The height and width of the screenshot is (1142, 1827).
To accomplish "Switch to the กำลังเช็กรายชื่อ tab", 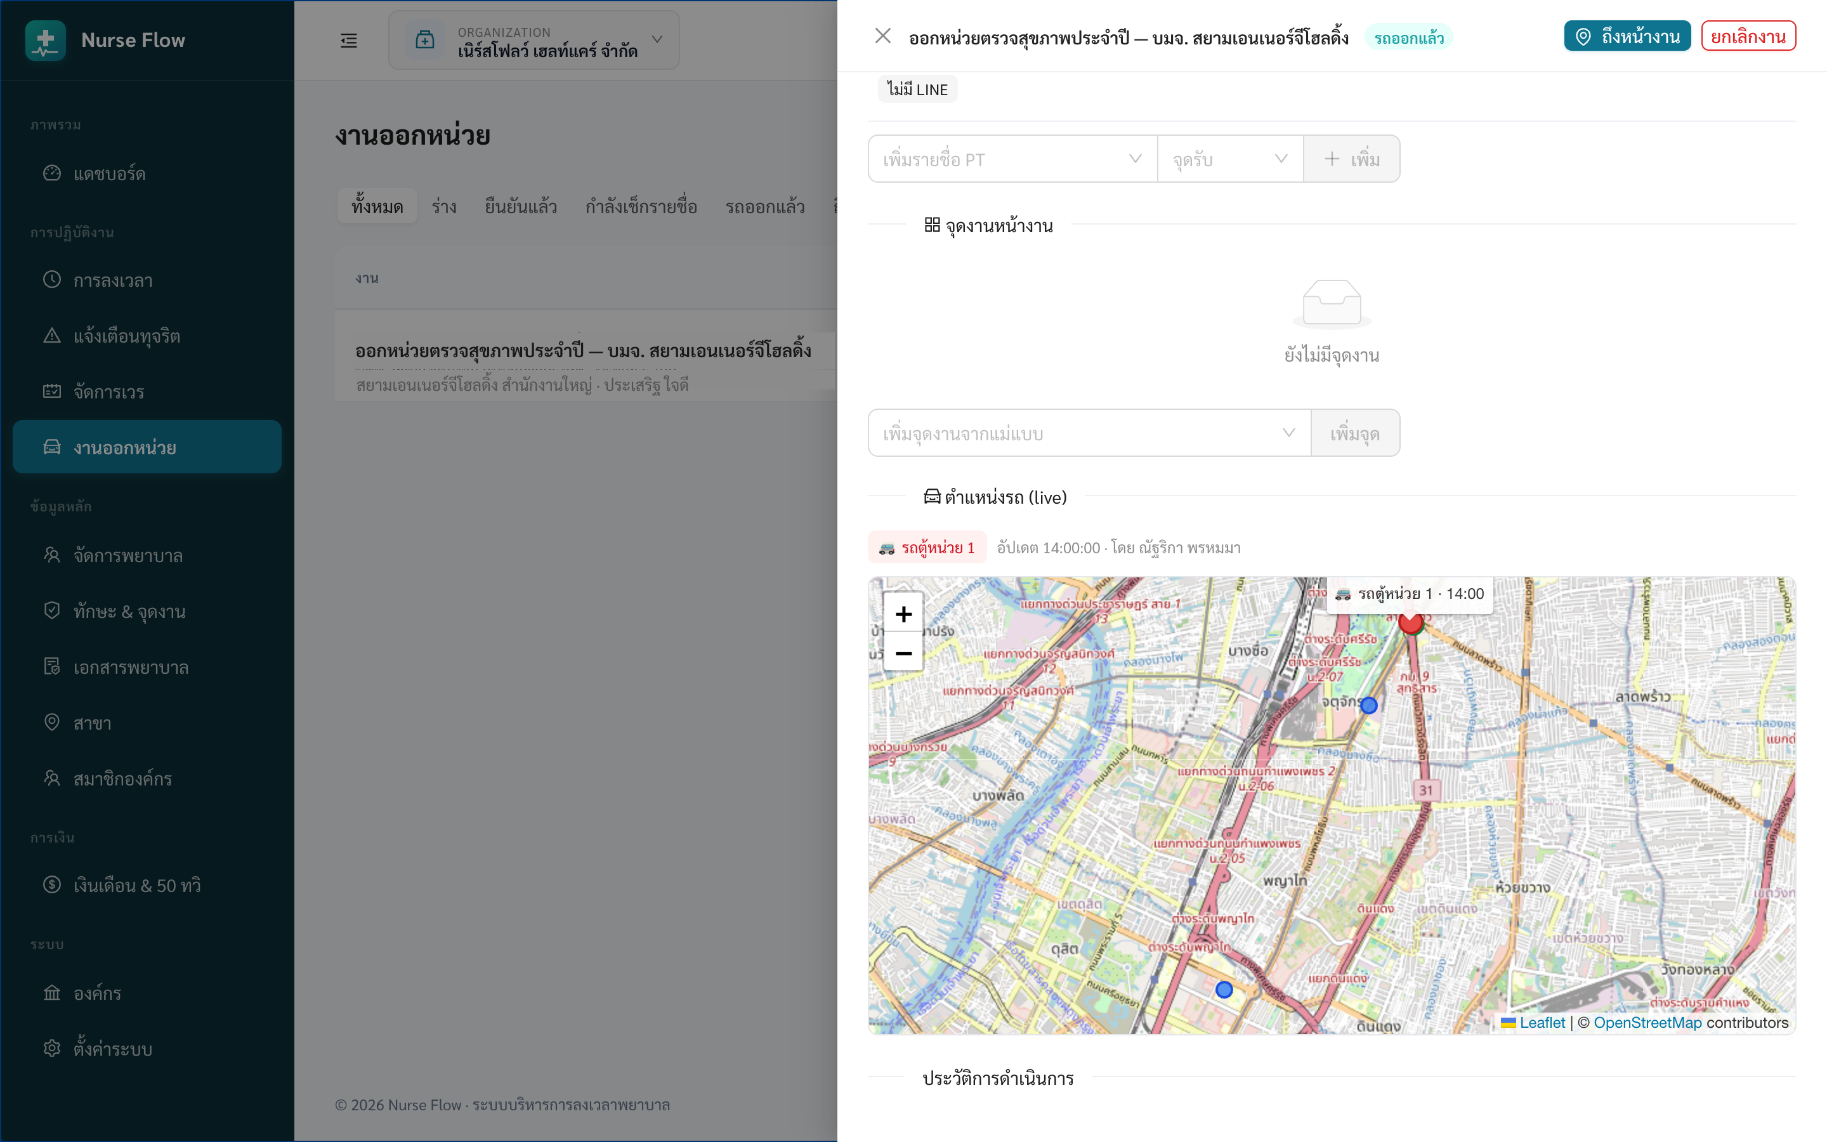I will click(641, 206).
